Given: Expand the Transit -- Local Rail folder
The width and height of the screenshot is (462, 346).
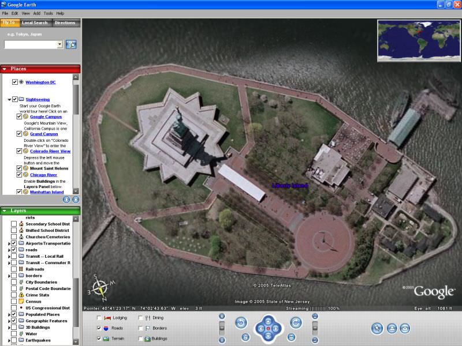Looking at the screenshot, I should point(9,257).
